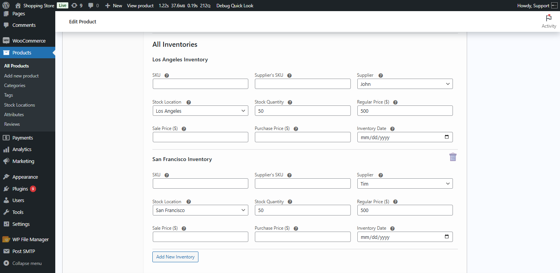560x273 pixels.
Task: Open calendar picker for Los Angeles Inventory Date
Action: pos(446,137)
